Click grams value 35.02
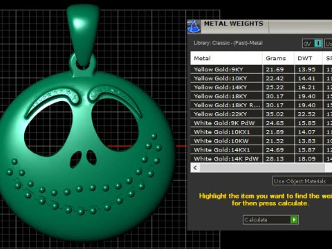The width and height of the screenshot is (332, 249). click(275, 114)
